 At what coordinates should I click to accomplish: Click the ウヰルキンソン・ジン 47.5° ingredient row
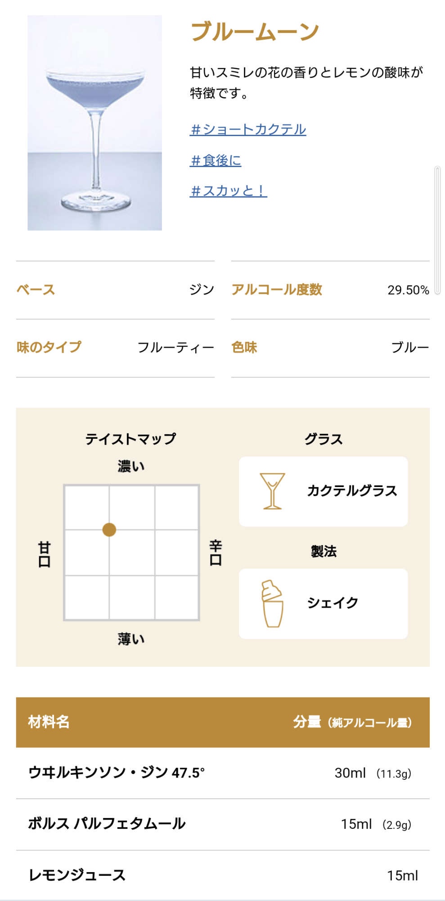pyautogui.click(x=223, y=773)
